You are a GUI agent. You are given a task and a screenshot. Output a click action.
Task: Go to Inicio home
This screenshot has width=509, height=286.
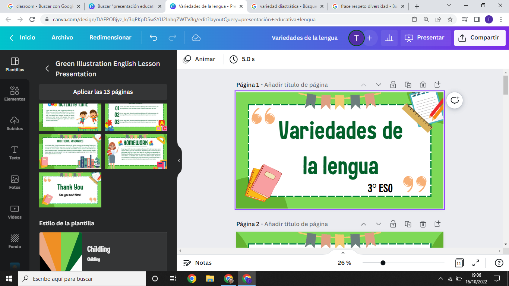(x=23, y=38)
